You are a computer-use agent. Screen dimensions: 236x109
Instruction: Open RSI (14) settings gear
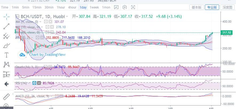(34, 83)
